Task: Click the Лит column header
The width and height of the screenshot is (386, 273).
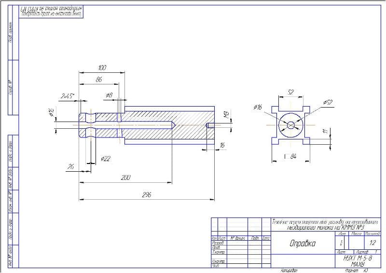Action: [x=342, y=233]
